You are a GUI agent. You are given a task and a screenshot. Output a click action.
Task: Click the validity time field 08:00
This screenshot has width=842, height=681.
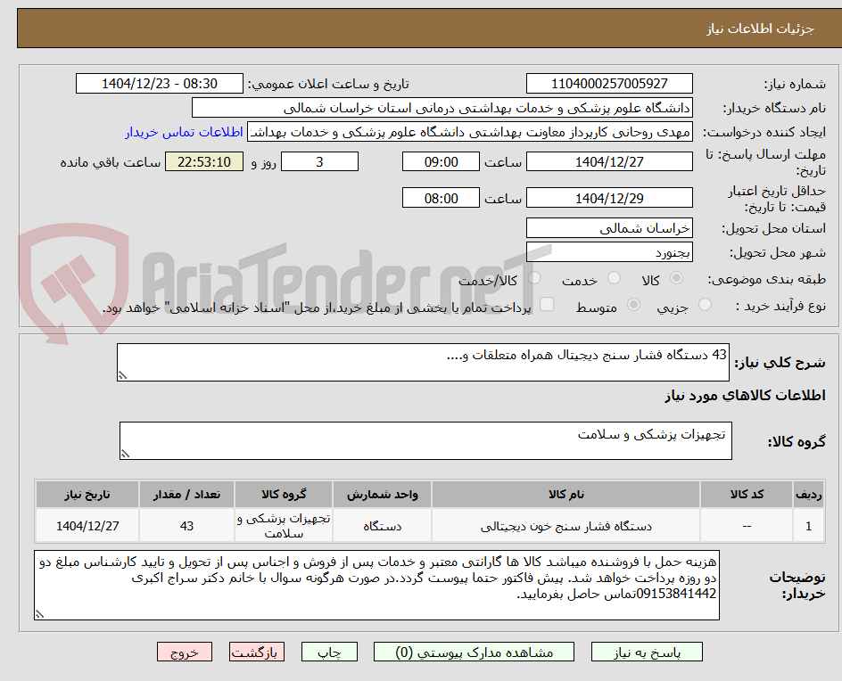pos(441,198)
